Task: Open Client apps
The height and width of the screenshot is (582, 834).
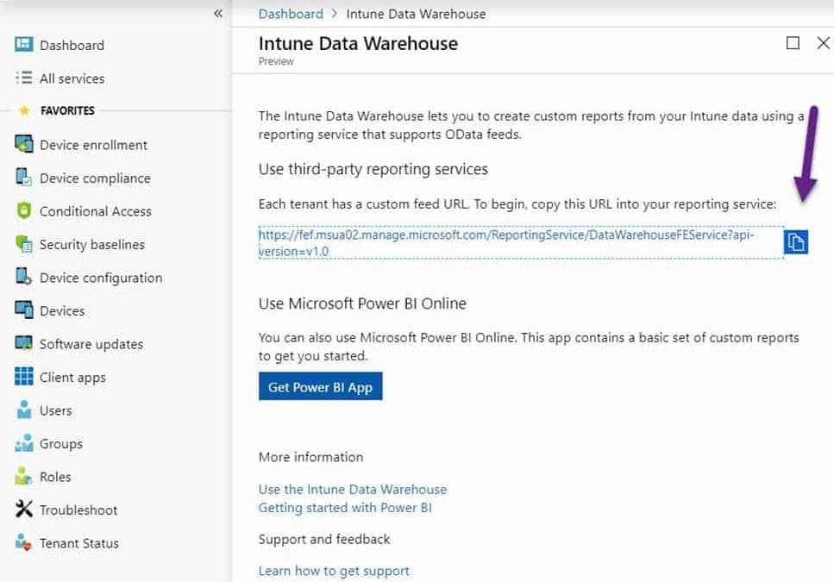Action: pos(72,378)
